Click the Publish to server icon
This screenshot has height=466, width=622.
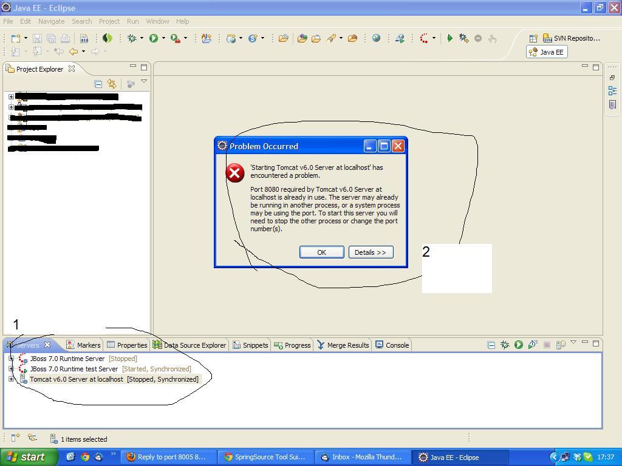point(561,345)
